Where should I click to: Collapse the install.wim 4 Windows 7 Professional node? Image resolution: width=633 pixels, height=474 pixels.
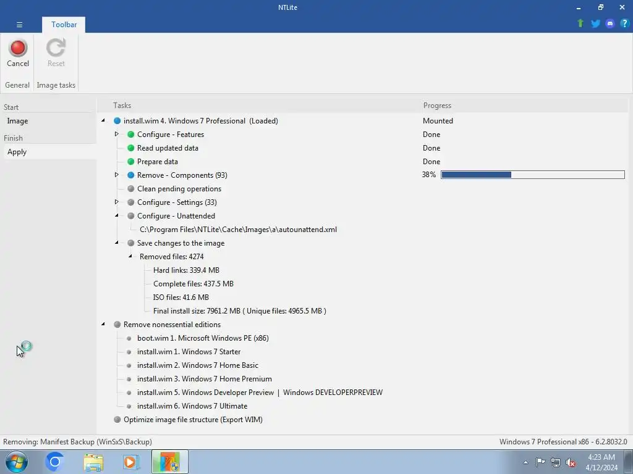pos(103,120)
